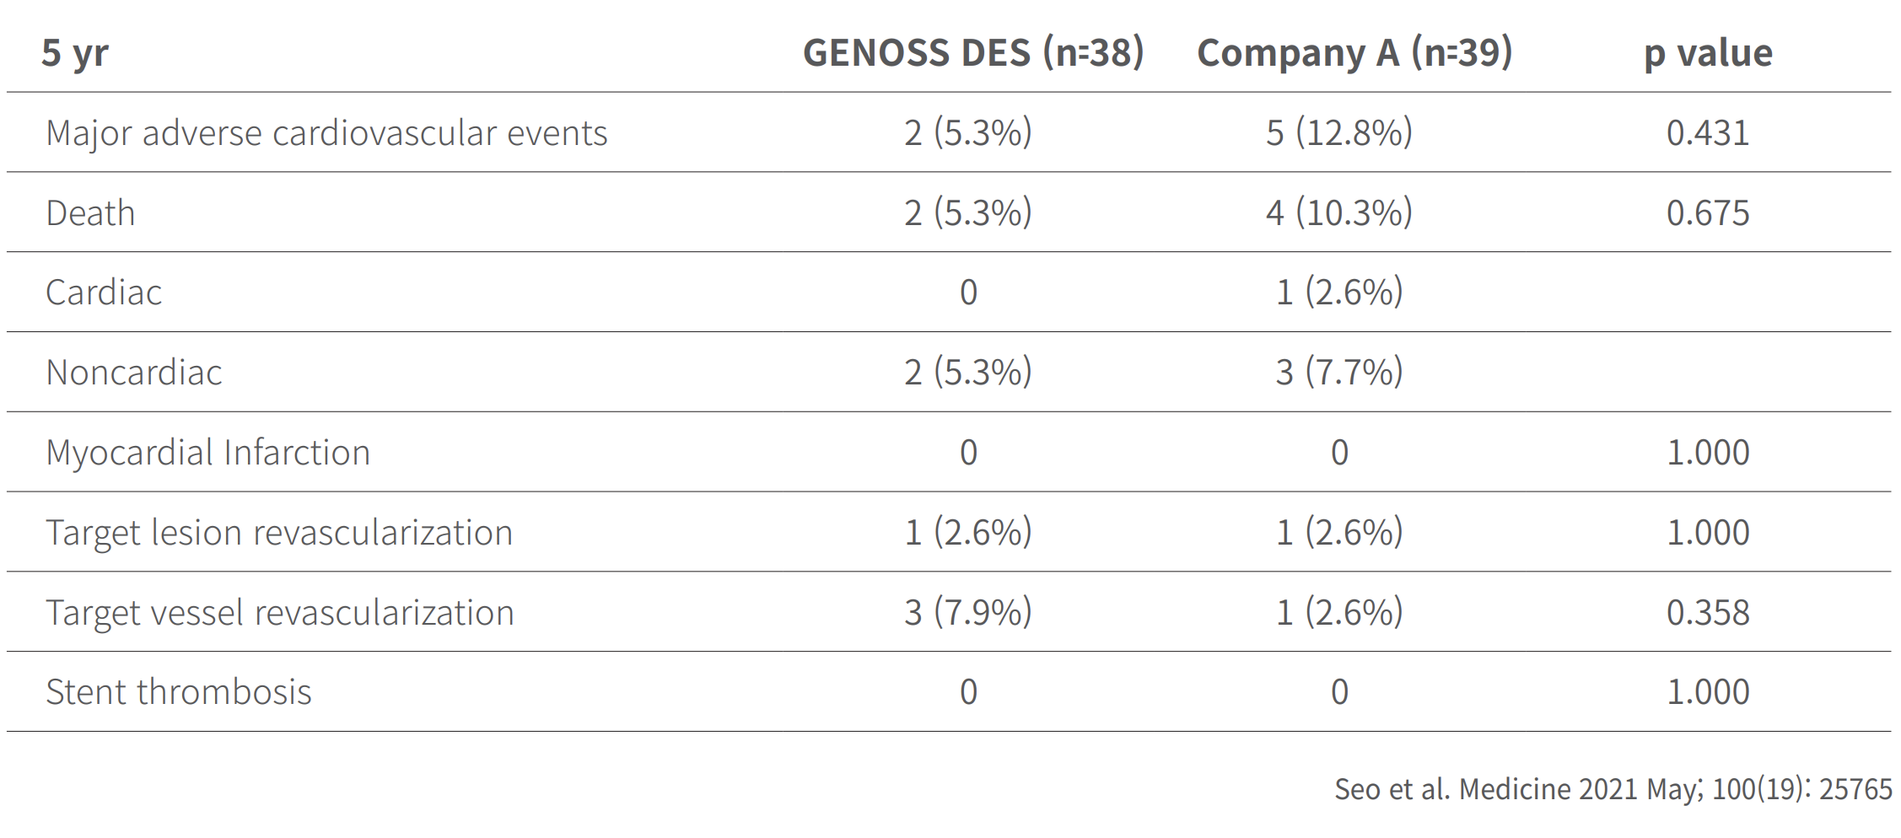1901x838 pixels.
Task: Click the 3 (7.7%) Noncardiac value
Action: pos(1338,373)
